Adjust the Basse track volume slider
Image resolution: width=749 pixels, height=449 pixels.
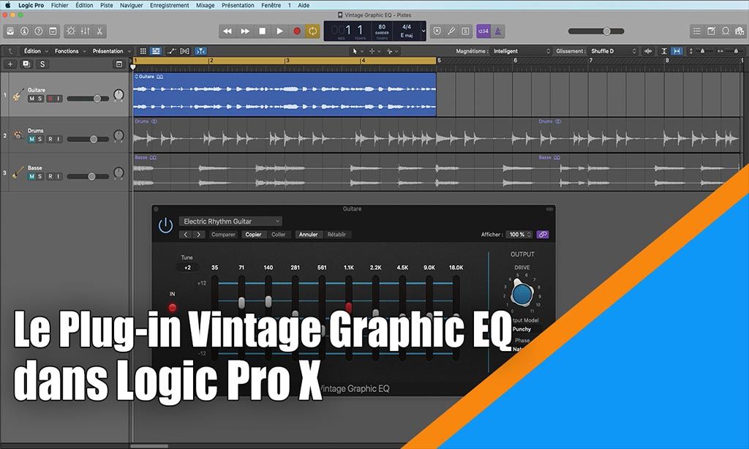click(x=89, y=177)
